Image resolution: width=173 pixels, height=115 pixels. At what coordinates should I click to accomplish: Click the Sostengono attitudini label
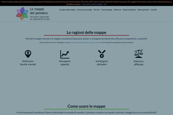[102, 63]
